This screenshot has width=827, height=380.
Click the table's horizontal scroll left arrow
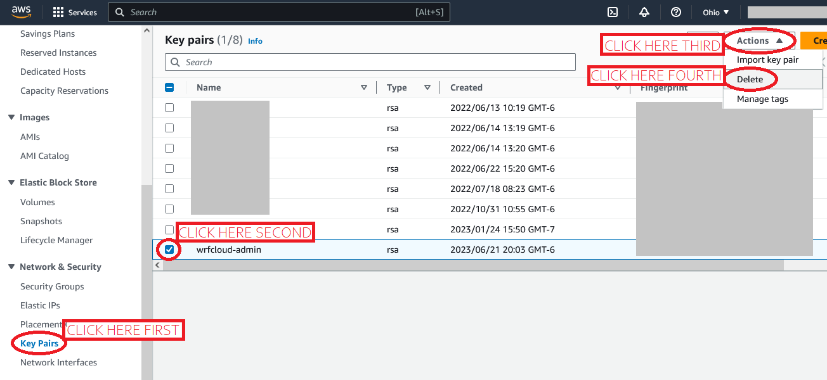pyautogui.click(x=157, y=265)
